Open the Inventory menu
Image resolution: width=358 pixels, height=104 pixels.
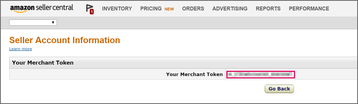pos(117,9)
